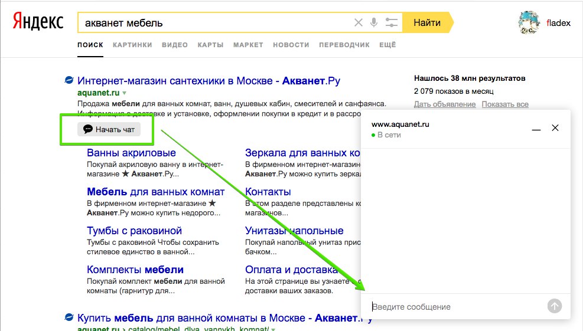Start voice search with the microphone icon

[x=374, y=22]
